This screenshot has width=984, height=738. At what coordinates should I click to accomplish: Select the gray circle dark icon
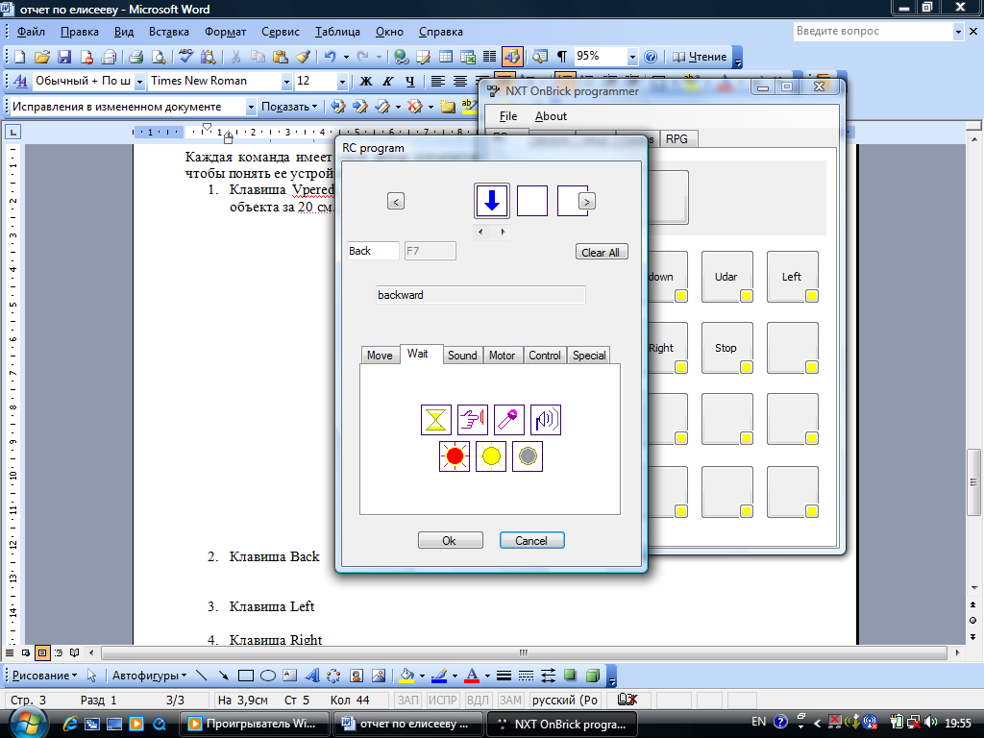[x=528, y=456]
